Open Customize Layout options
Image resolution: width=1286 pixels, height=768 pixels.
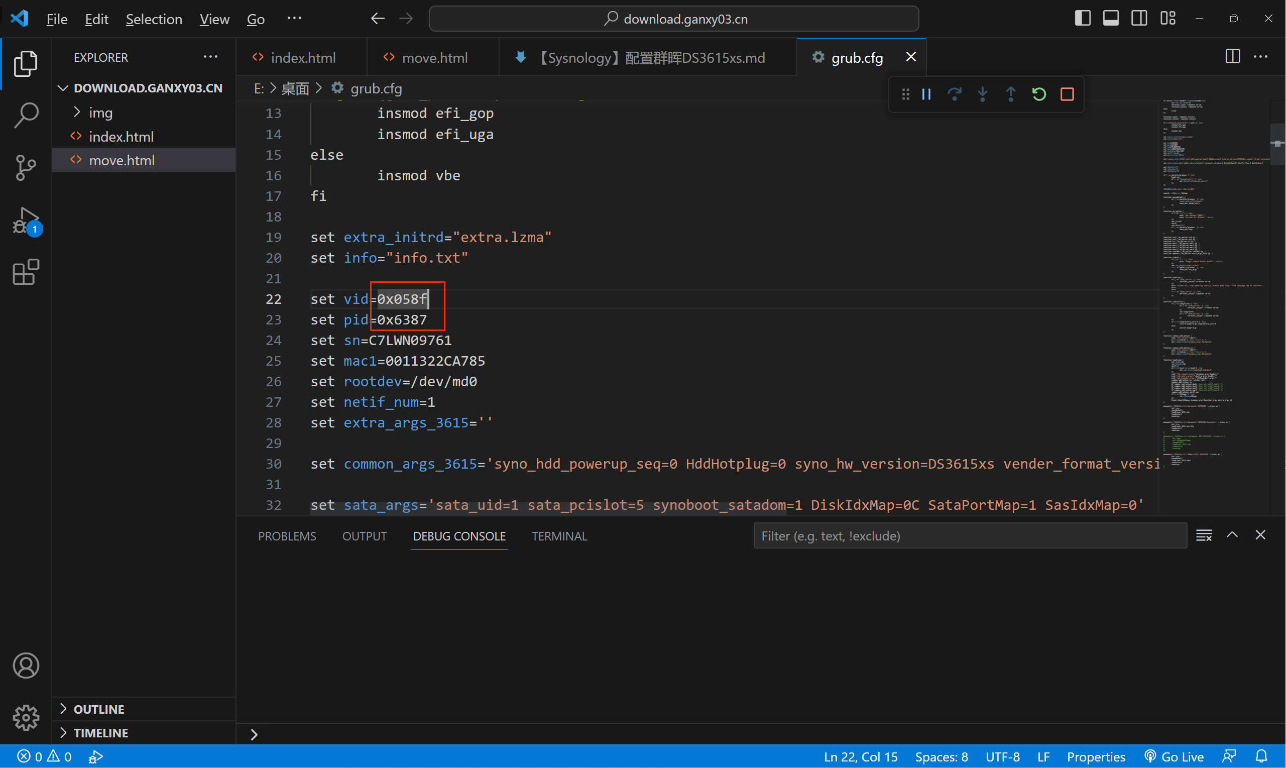tap(1167, 19)
